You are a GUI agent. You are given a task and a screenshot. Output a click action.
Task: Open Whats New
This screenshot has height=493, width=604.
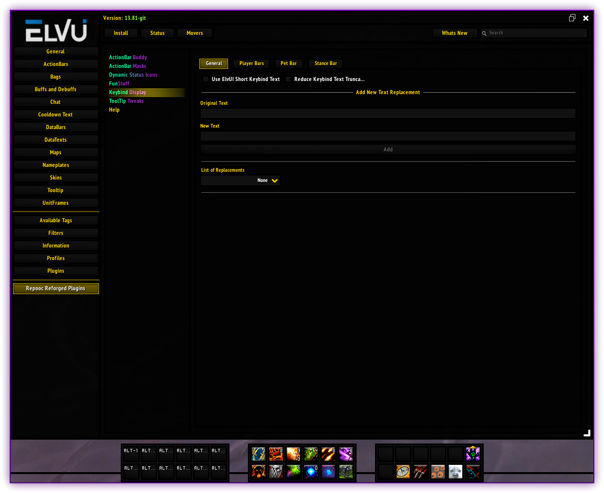click(455, 33)
